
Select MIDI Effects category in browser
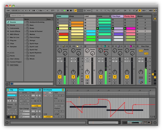pos(15,34)
